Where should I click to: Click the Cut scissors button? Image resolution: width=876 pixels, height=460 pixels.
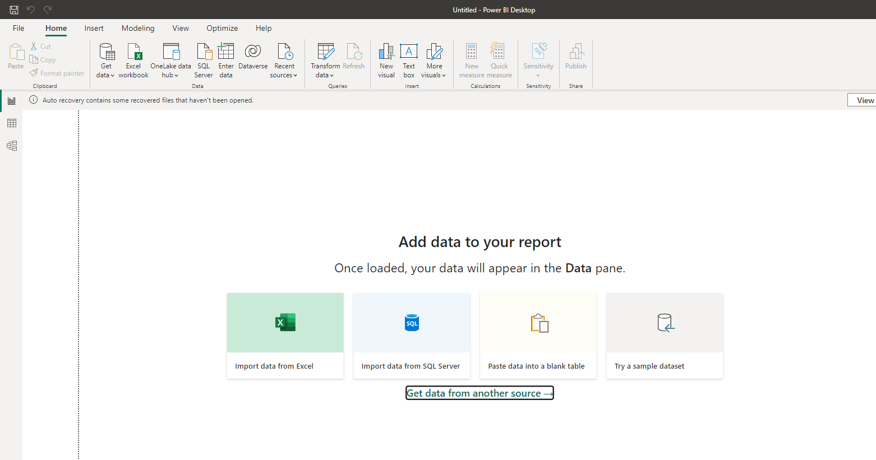(41, 47)
